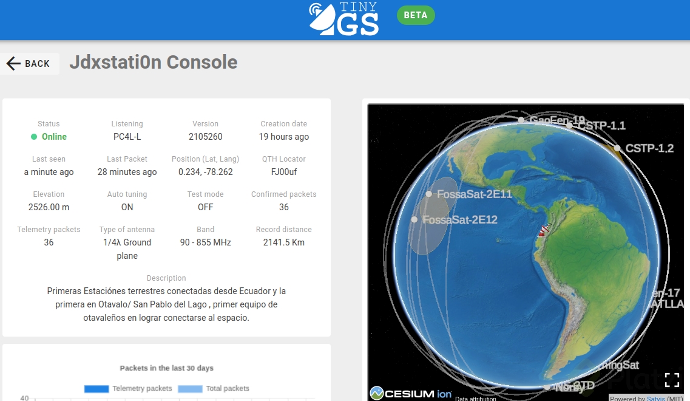
Task: Click the back arrow icon
Action: (13, 64)
